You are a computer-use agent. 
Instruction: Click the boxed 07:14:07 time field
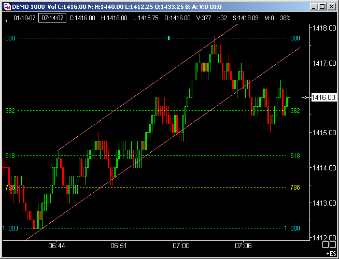pyautogui.click(x=52, y=18)
